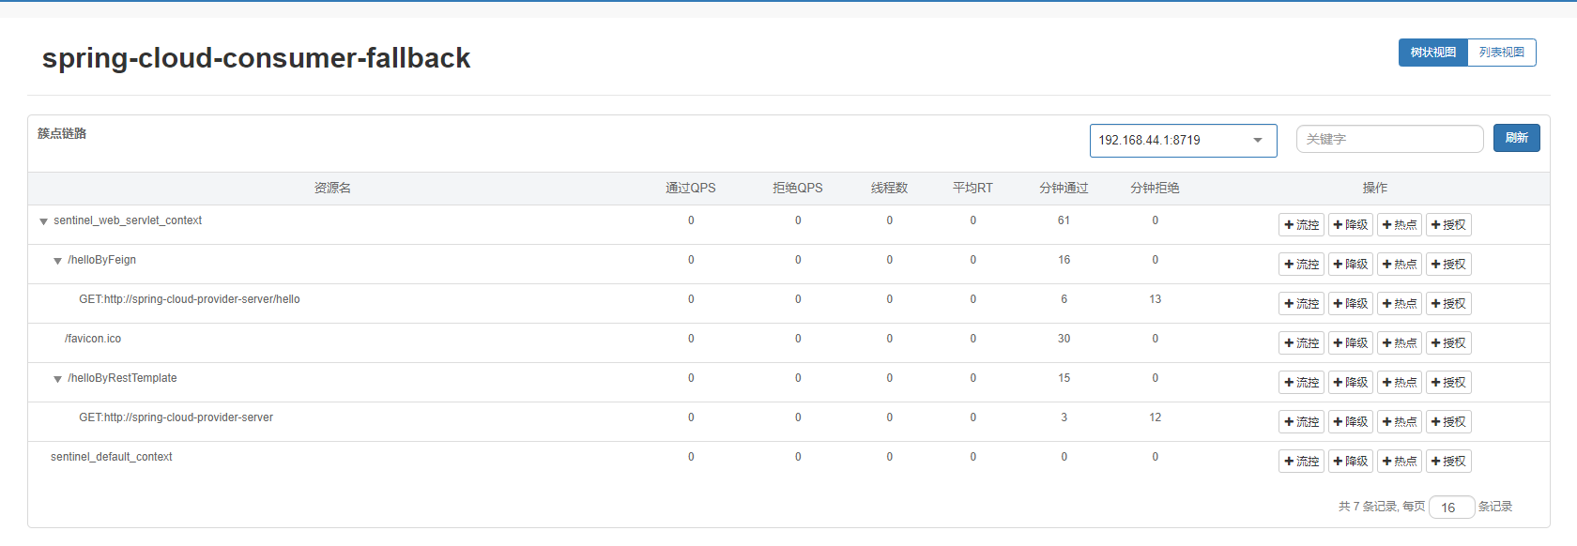Collapse the /helloByRestTemplate tree node
Image resolution: width=1577 pixels, height=546 pixels.
tap(57, 379)
